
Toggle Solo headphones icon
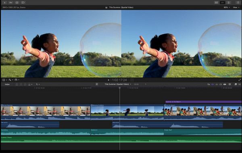coord(221,84)
